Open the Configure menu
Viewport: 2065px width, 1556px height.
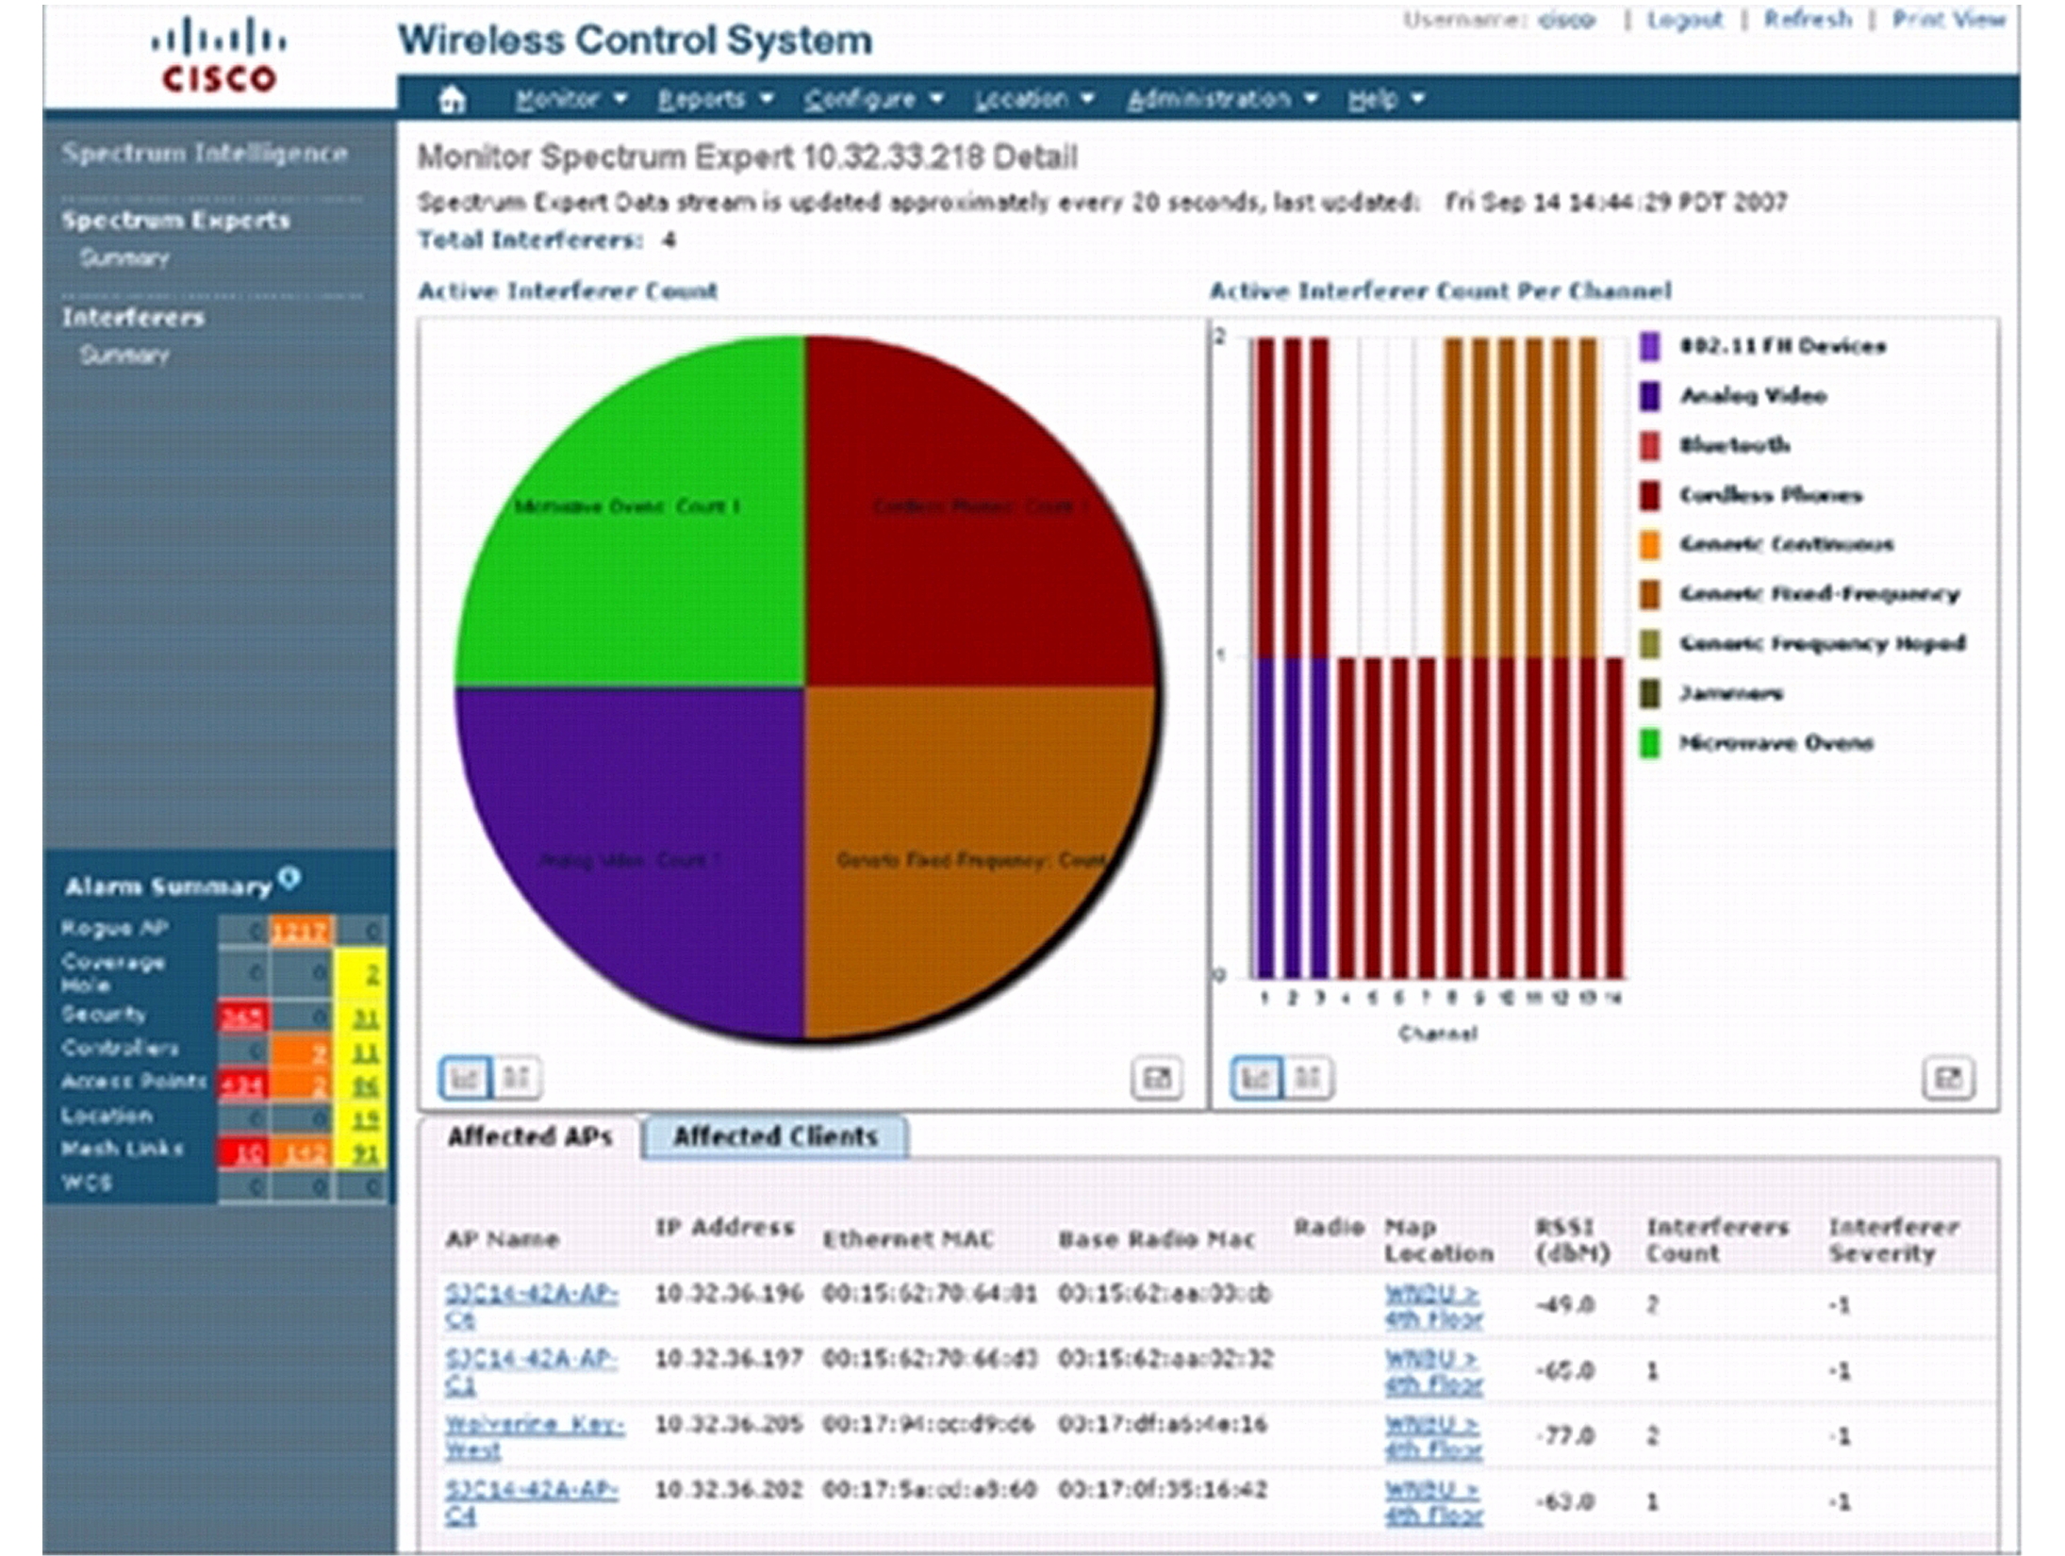(x=873, y=99)
